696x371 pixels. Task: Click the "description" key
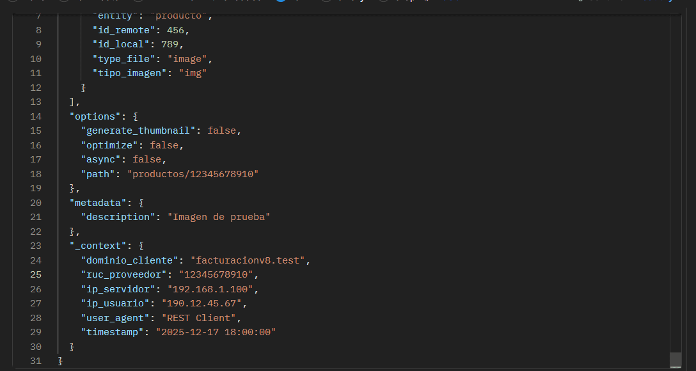(x=118, y=217)
